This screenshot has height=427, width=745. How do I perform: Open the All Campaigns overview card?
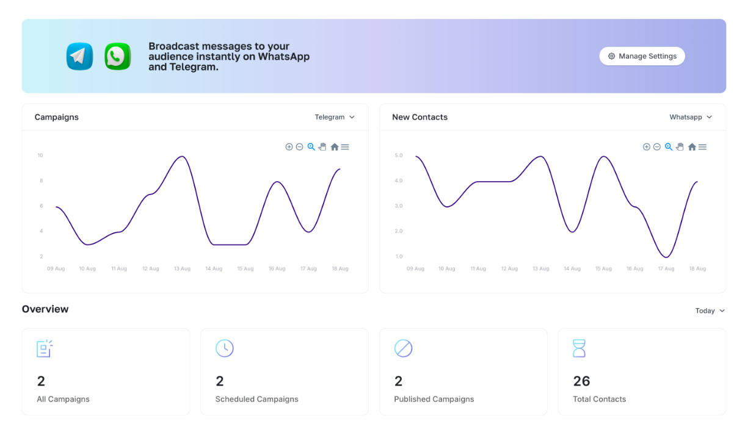106,371
